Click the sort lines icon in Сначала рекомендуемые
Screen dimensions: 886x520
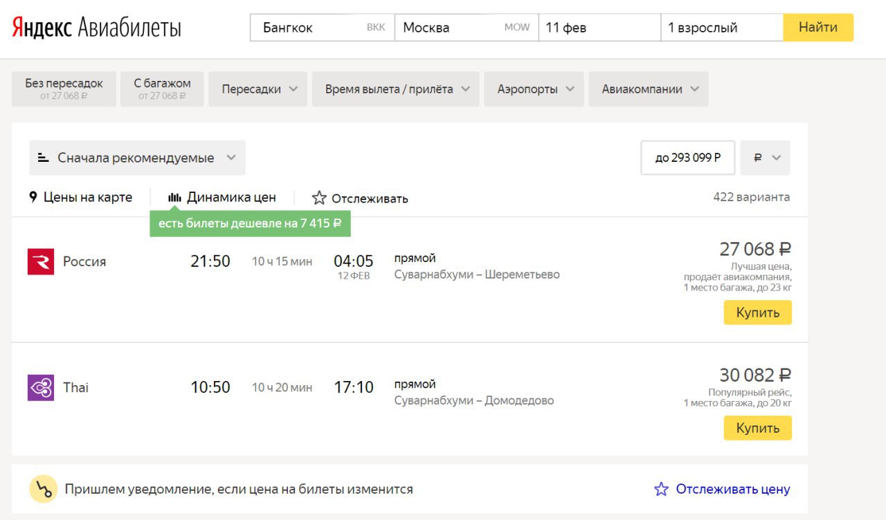coord(43,158)
